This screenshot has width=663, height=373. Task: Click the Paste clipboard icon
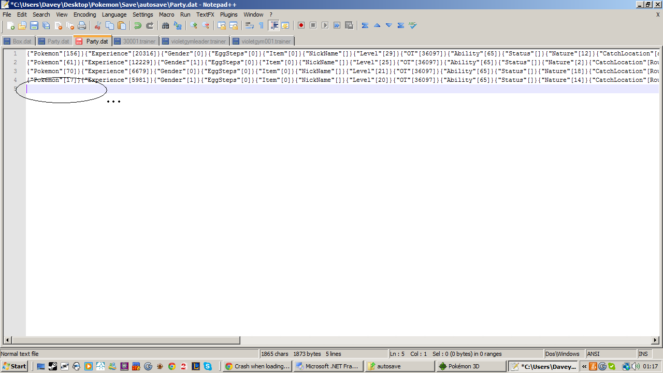[x=122, y=25]
